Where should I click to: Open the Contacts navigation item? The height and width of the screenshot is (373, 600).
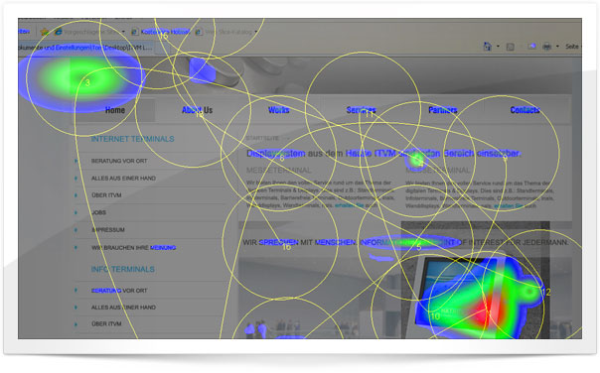point(525,110)
